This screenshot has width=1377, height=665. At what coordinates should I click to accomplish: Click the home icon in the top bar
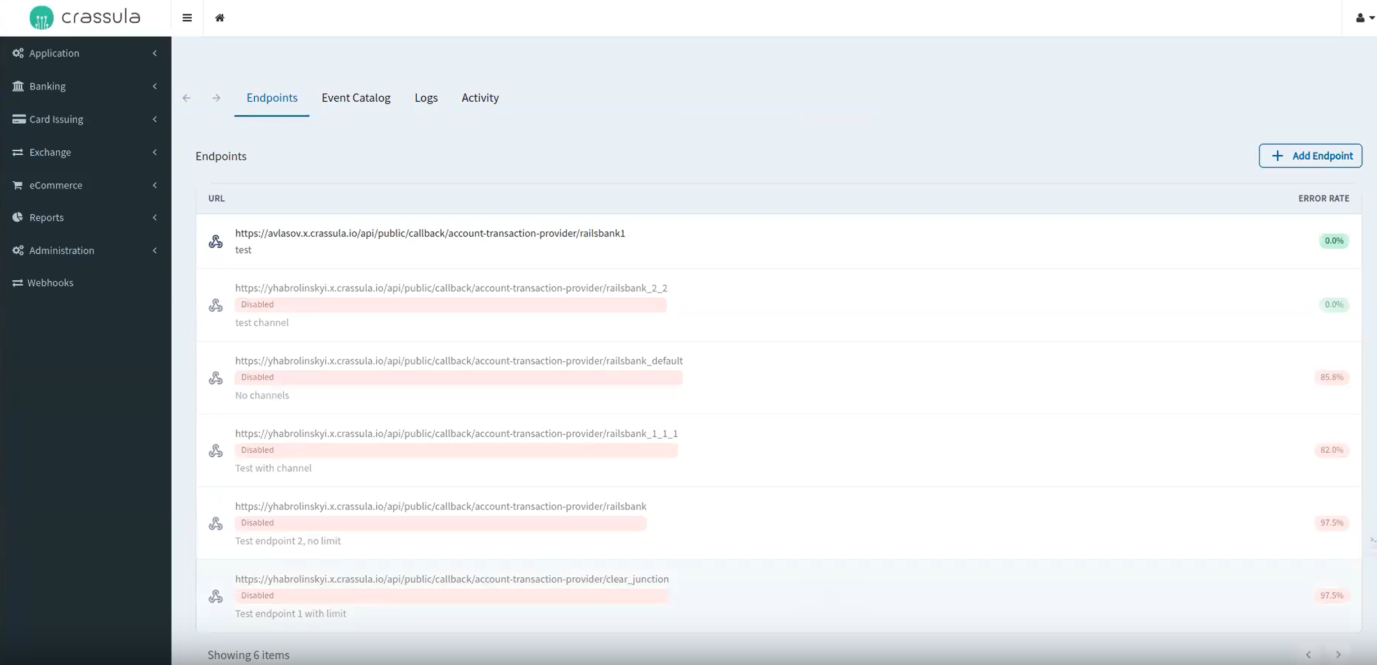(220, 17)
